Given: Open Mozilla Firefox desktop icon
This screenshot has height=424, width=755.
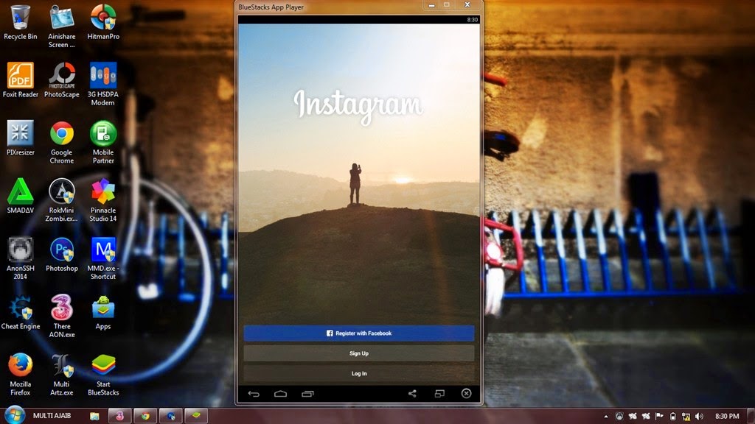Looking at the screenshot, I should click(x=20, y=374).
